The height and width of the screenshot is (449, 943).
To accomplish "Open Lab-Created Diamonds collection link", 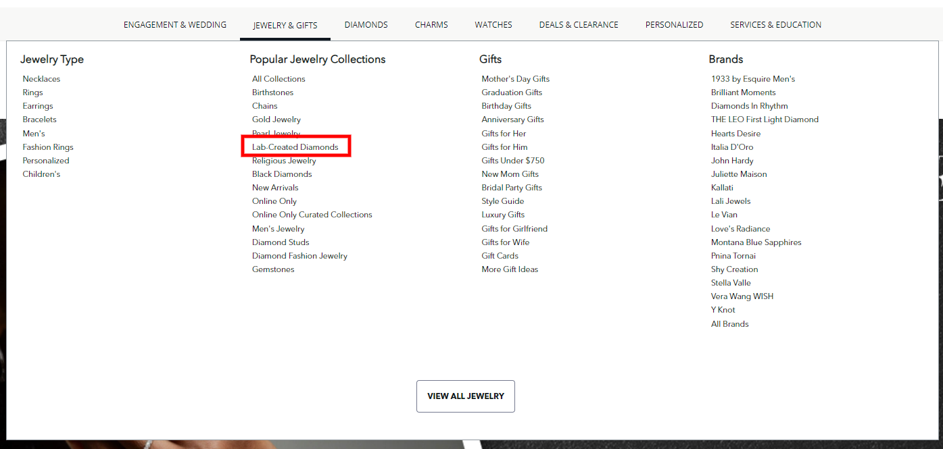I will pos(295,147).
